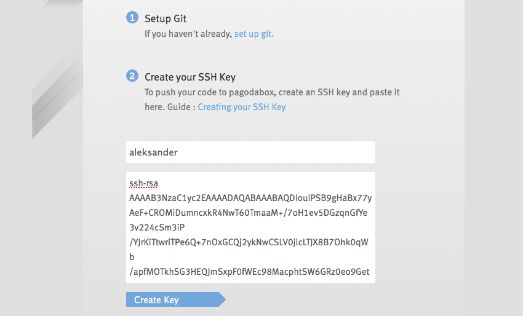This screenshot has width=523, height=316.
Task: Click the arrow tip of Create Key
Action: [222, 299]
